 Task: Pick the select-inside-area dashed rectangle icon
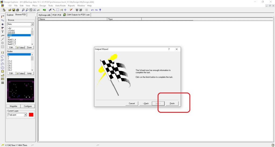(58, 10)
